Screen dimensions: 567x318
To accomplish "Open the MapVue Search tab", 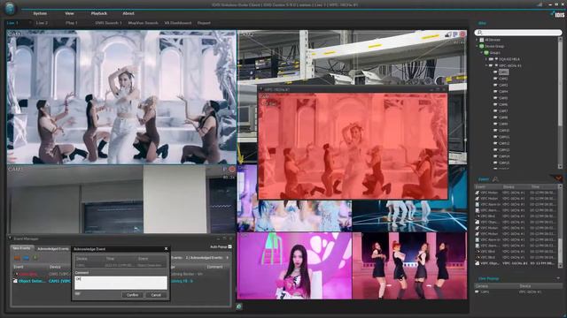I will pos(143,23).
